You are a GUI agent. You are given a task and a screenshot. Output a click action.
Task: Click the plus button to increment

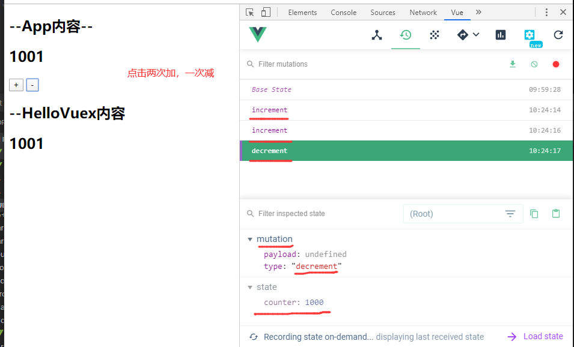click(16, 85)
